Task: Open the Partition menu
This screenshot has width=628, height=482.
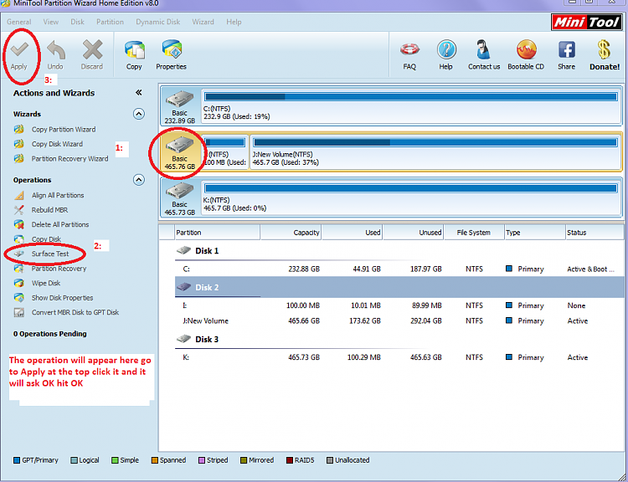Action: [110, 22]
